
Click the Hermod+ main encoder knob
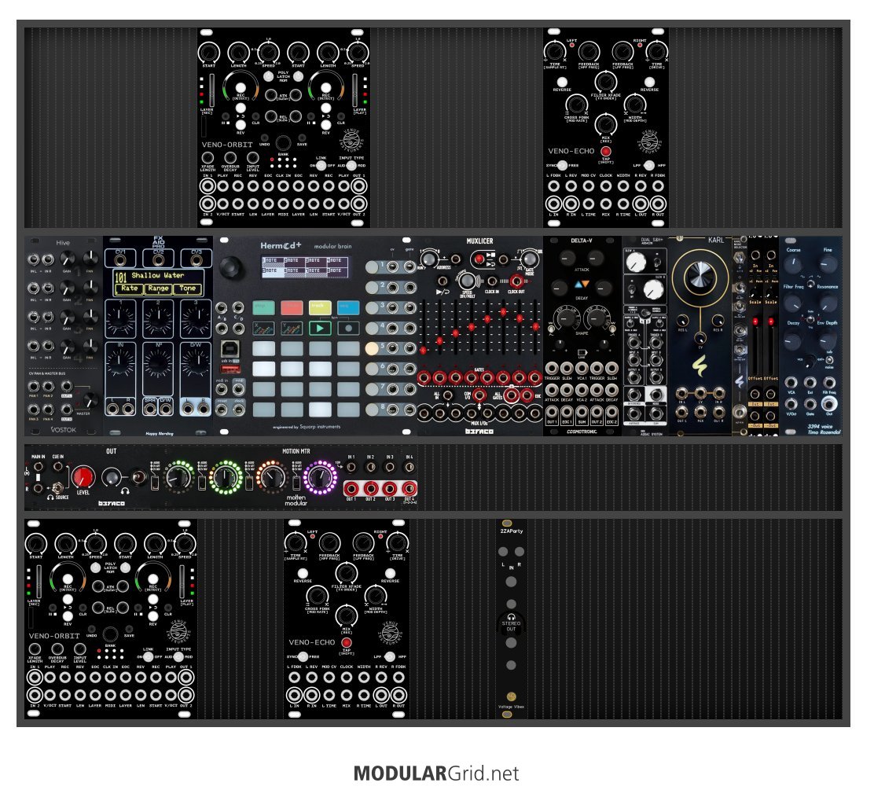[x=231, y=268]
